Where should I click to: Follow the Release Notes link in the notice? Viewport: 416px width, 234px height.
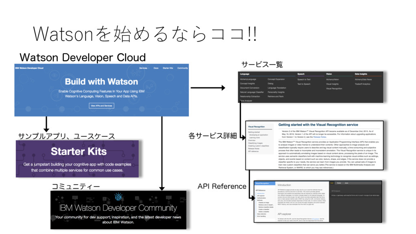319,137
